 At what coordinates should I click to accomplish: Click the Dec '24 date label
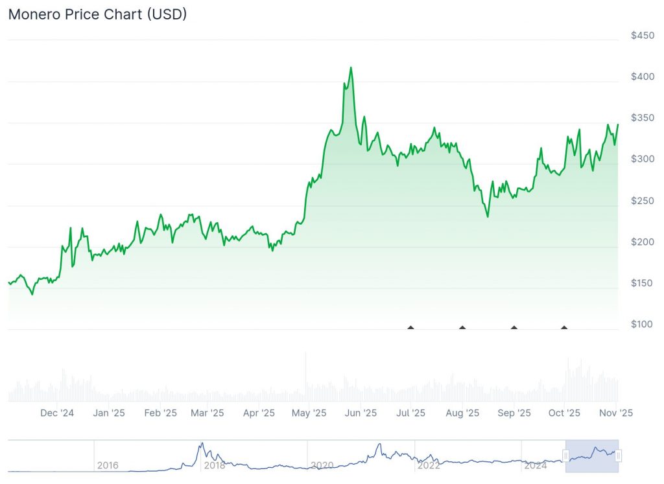[x=58, y=413]
